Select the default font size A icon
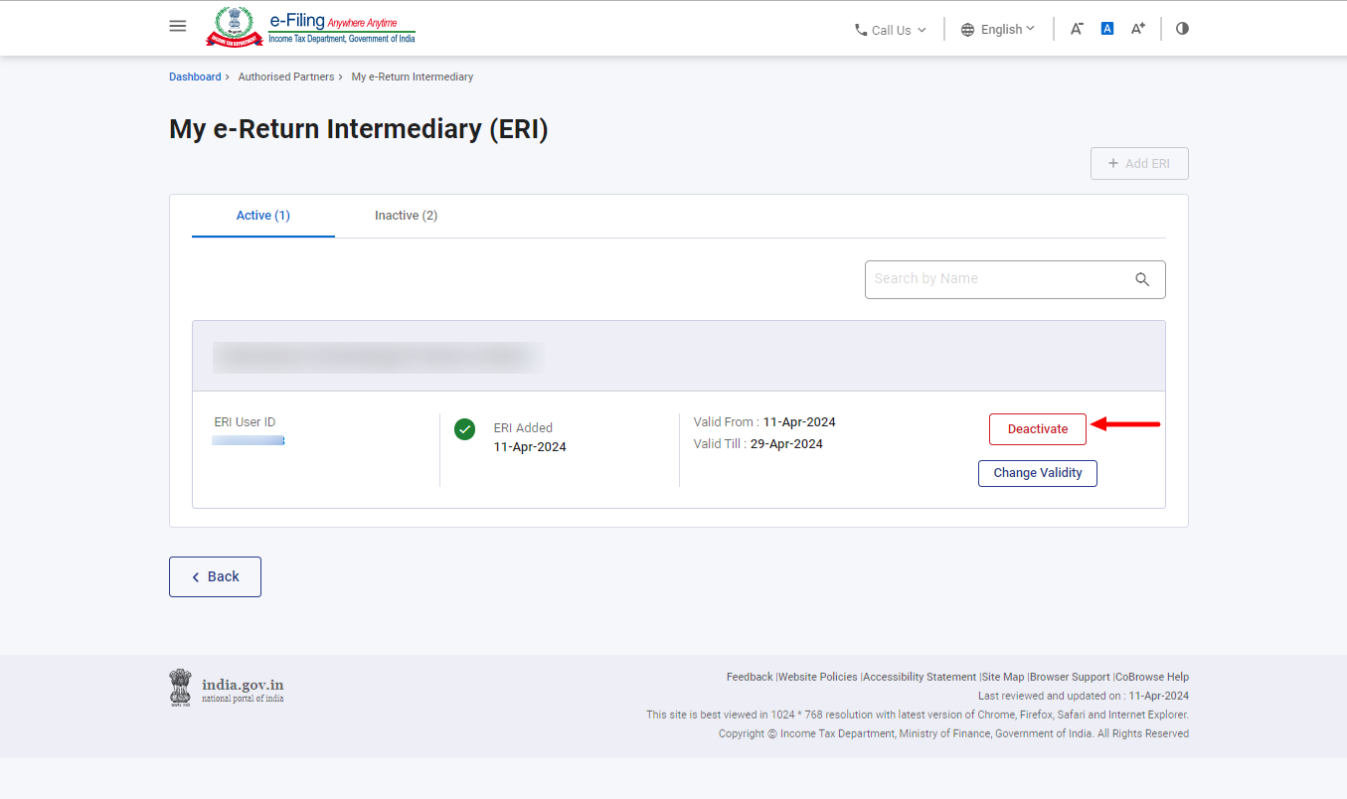 [x=1106, y=28]
